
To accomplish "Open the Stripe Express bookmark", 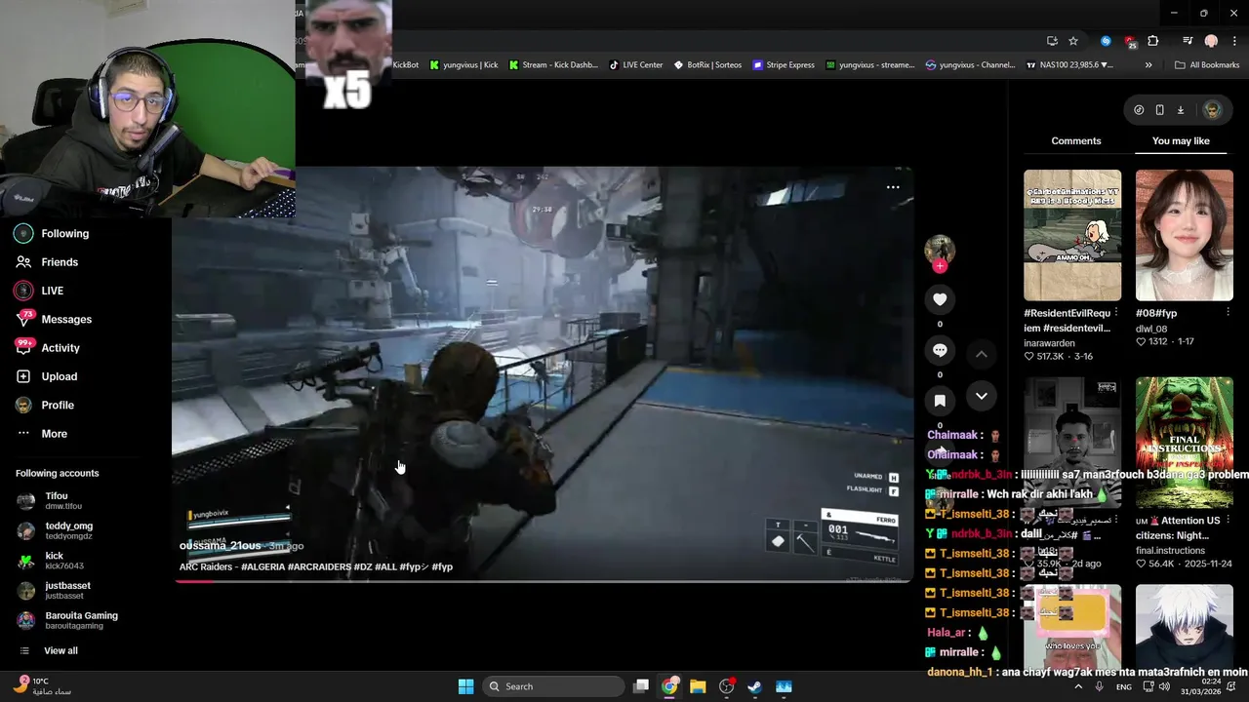I will click(x=784, y=65).
